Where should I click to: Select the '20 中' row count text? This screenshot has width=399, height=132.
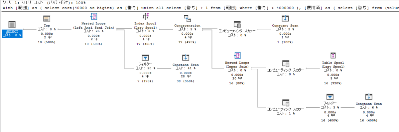(x=237, y=78)
